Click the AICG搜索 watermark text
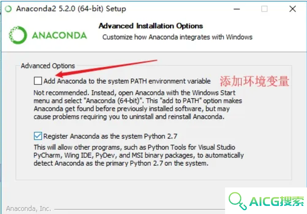The width and height of the screenshot is (307, 214). coord(277,201)
